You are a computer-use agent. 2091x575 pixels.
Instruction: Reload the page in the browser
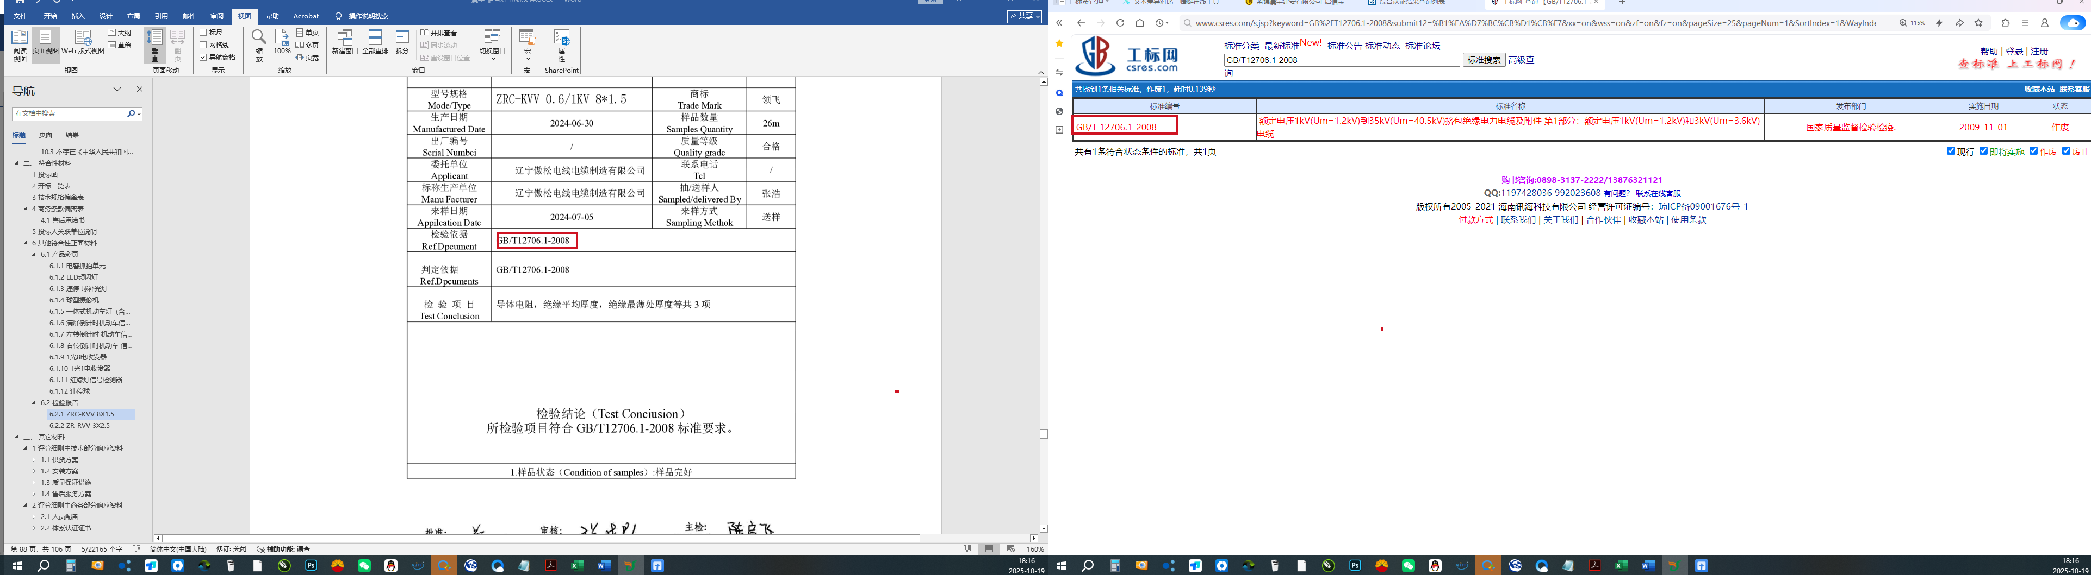click(x=1120, y=23)
